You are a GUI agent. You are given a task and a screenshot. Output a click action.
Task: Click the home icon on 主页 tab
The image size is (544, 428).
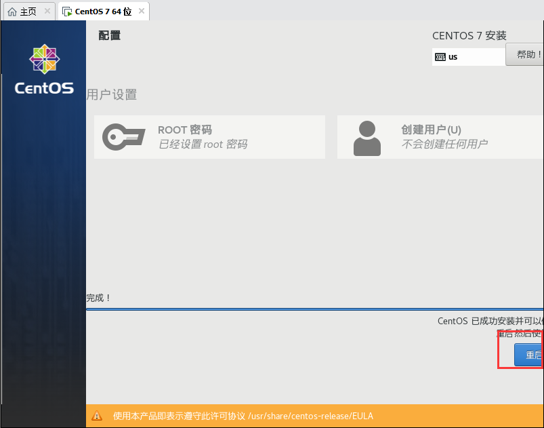point(12,12)
